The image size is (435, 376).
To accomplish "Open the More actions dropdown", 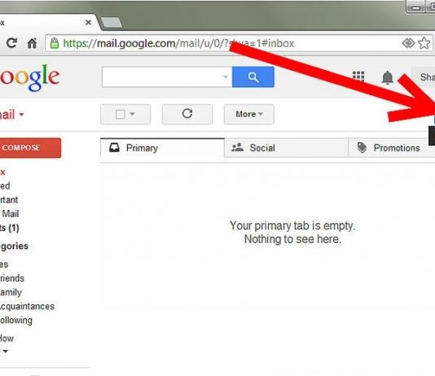I will point(248,114).
